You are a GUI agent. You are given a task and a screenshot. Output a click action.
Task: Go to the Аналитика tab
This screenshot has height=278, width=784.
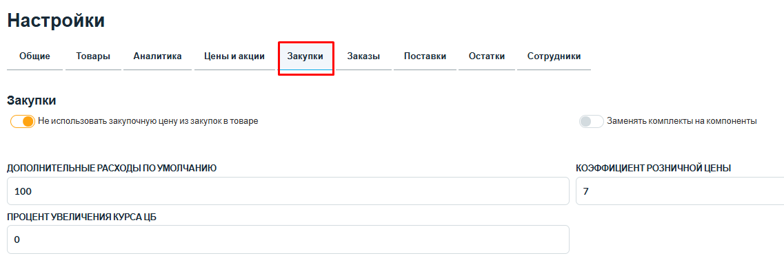click(x=157, y=56)
